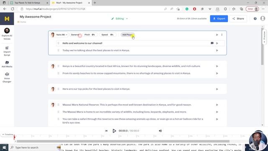Viewport: 268px width, 151px height.
Task: Open Explore AI Voices panel
Action: pos(7,34)
